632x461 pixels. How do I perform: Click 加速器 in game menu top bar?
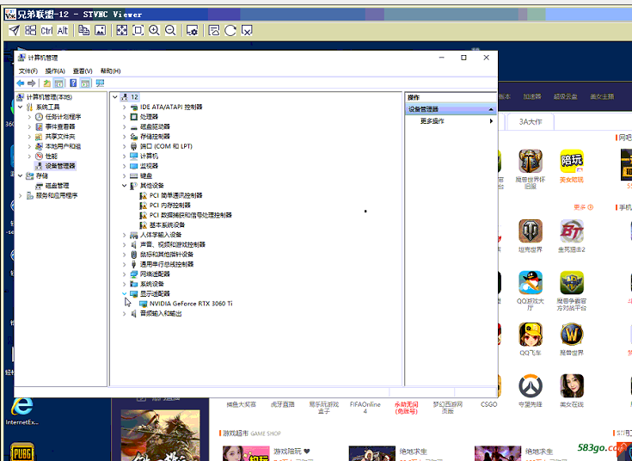tap(532, 96)
